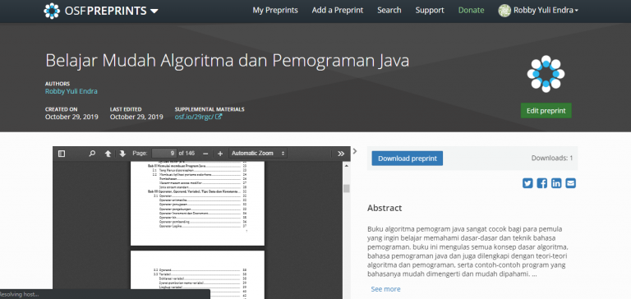
Task: Open the Automatic Zoom dropdown
Action: click(x=258, y=154)
